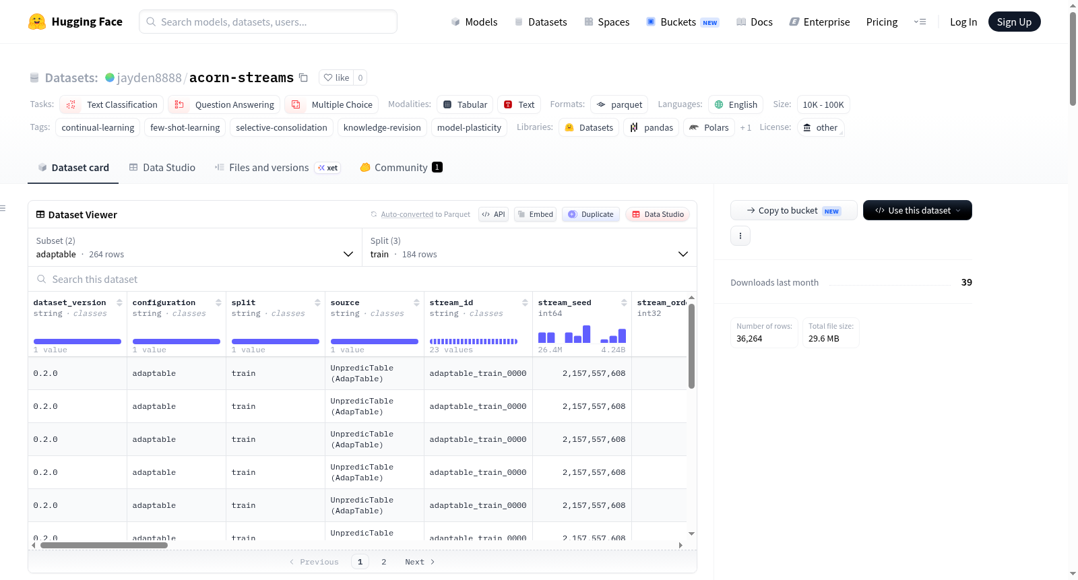Screen dimensions: 1078x580
Task: Expand the Subset adaptable dropdown
Action: click(195, 247)
